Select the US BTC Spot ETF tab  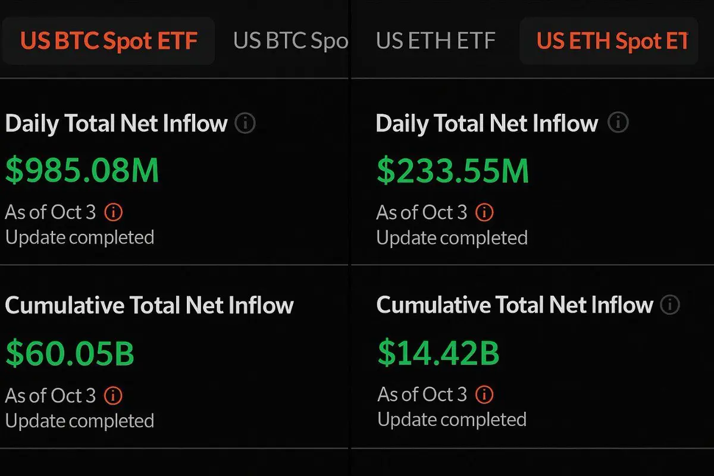pos(108,41)
